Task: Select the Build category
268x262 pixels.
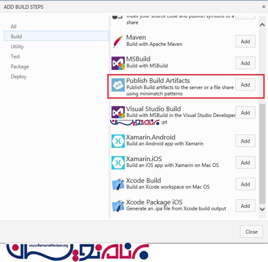Action: click(x=56, y=36)
